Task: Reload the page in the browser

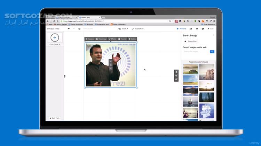Action: [x=54, y=21]
